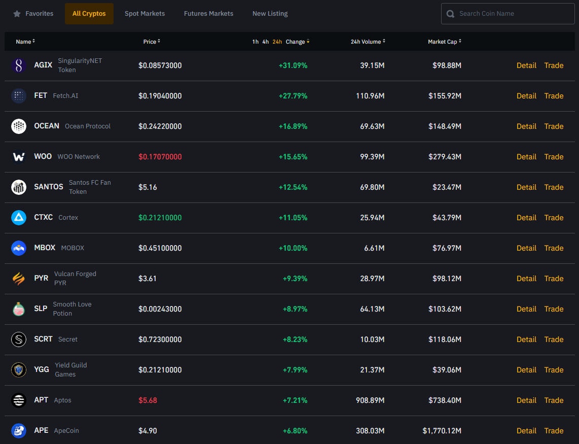Select the 1h change timeframe
Screen dimensions: 579x444
pos(256,42)
